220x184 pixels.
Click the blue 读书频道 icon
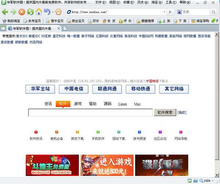[140, 132]
